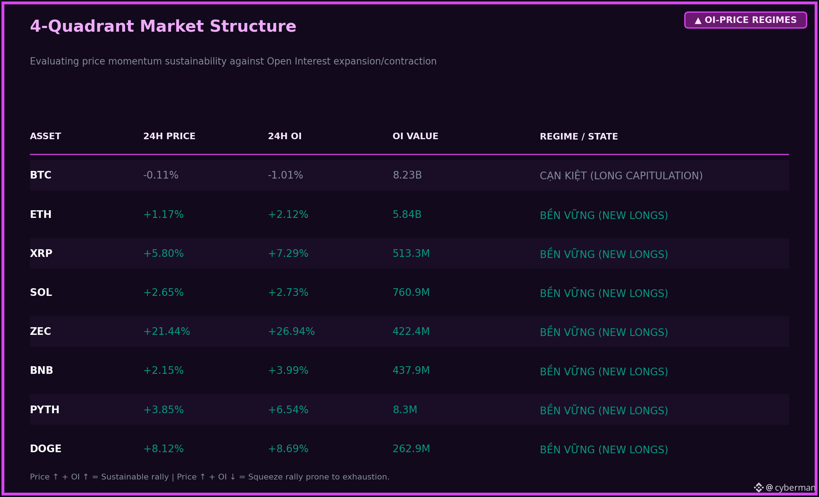Select the ASSET column header
The image size is (819, 497).
pyautogui.click(x=46, y=136)
